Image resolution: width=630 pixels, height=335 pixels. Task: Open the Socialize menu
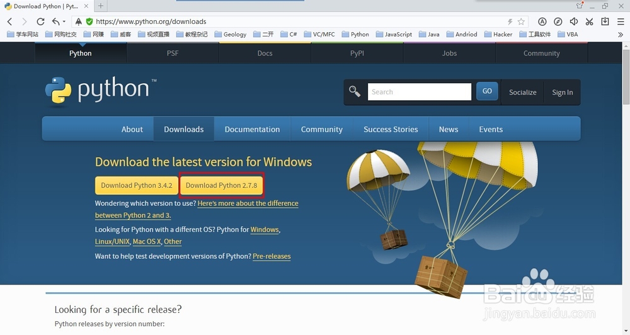coord(522,93)
